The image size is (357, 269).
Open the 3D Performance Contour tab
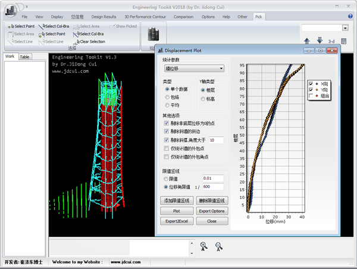(145, 17)
